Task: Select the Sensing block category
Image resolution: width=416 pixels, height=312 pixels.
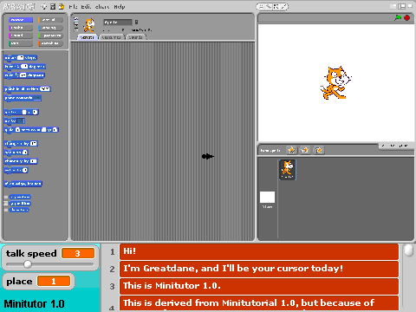Action: pos(50,28)
